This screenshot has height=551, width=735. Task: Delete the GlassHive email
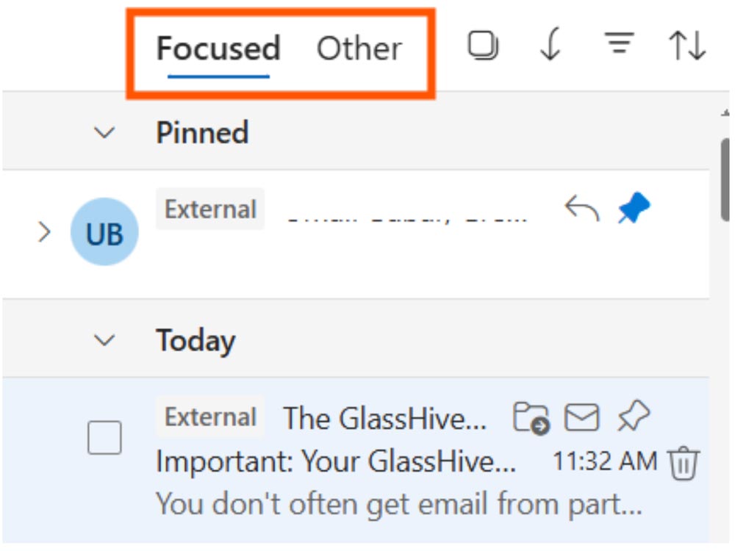[683, 463]
